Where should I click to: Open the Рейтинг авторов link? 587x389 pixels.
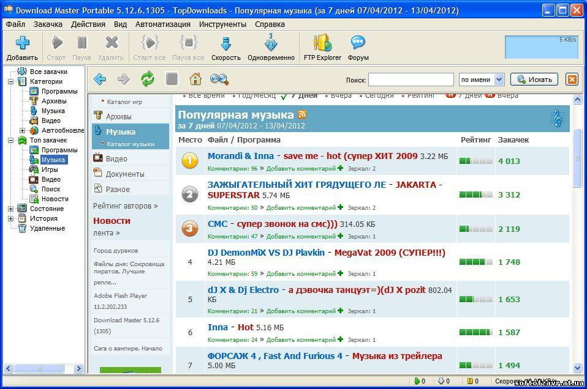click(x=126, y=206)
